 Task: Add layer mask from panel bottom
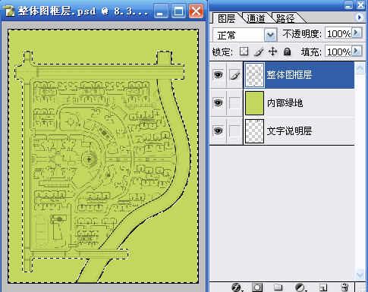(257, 287)
